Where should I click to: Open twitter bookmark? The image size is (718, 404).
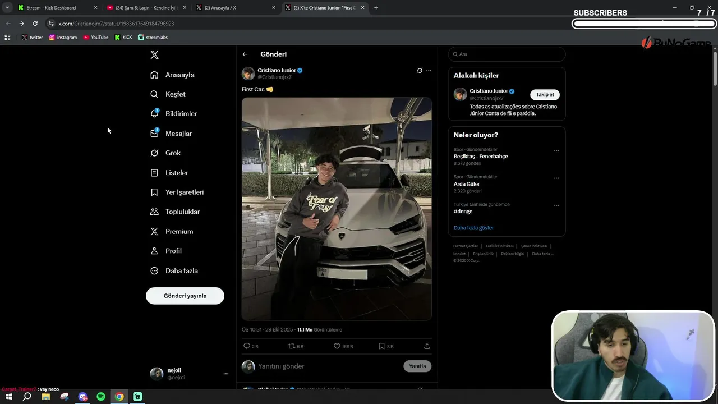[x=33, y=38]
